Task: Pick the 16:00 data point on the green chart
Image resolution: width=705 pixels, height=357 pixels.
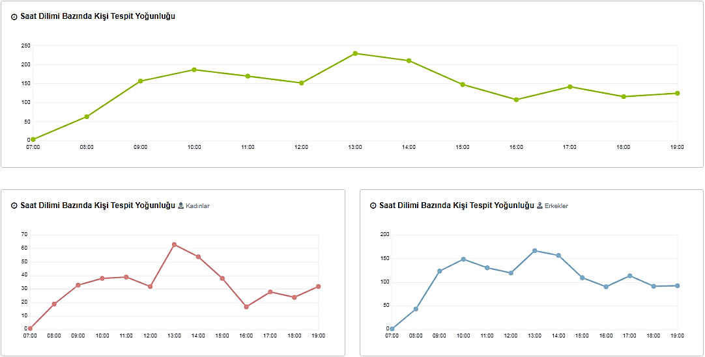Action: click(516, 99)
